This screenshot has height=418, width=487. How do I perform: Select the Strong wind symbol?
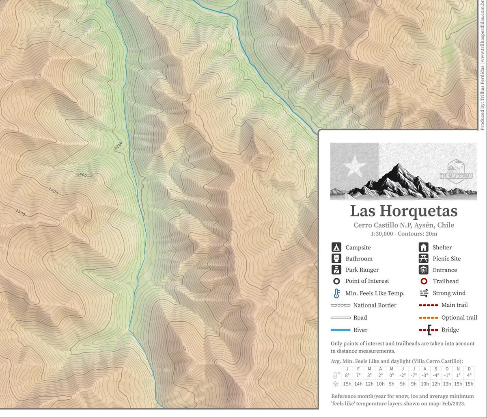(x=423, y=293)
